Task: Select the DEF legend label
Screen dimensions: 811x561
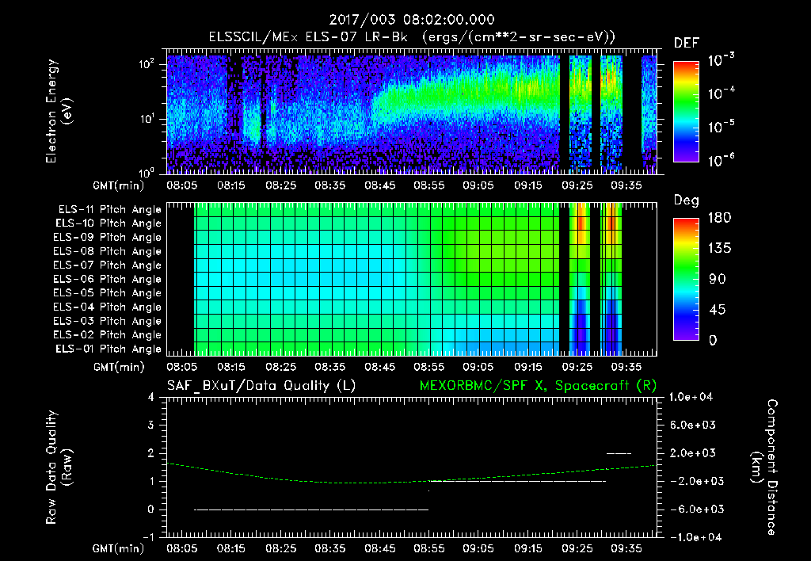Action: pos(687,43)
